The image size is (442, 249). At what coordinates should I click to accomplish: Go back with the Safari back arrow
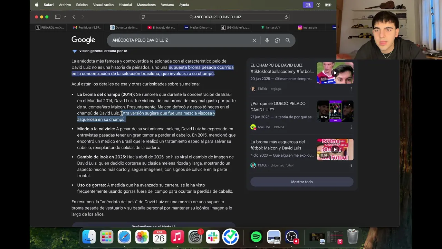pyautogui.click(x=74, y=17)
